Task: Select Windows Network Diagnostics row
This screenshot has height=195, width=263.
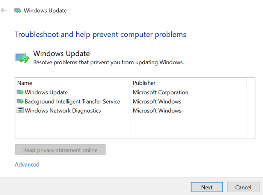Action: pos(63,110)
